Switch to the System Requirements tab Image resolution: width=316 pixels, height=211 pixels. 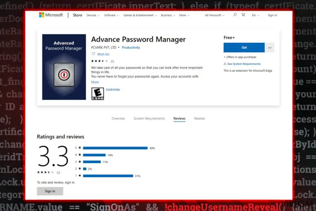click(x=149, y=119)
